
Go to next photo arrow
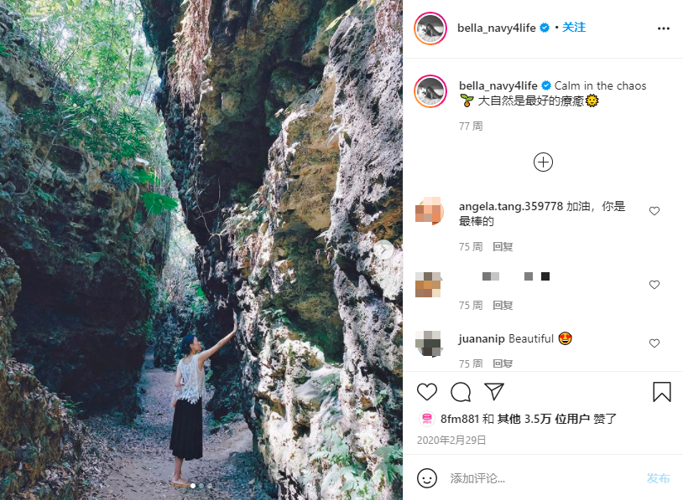[x=383, y=250]
